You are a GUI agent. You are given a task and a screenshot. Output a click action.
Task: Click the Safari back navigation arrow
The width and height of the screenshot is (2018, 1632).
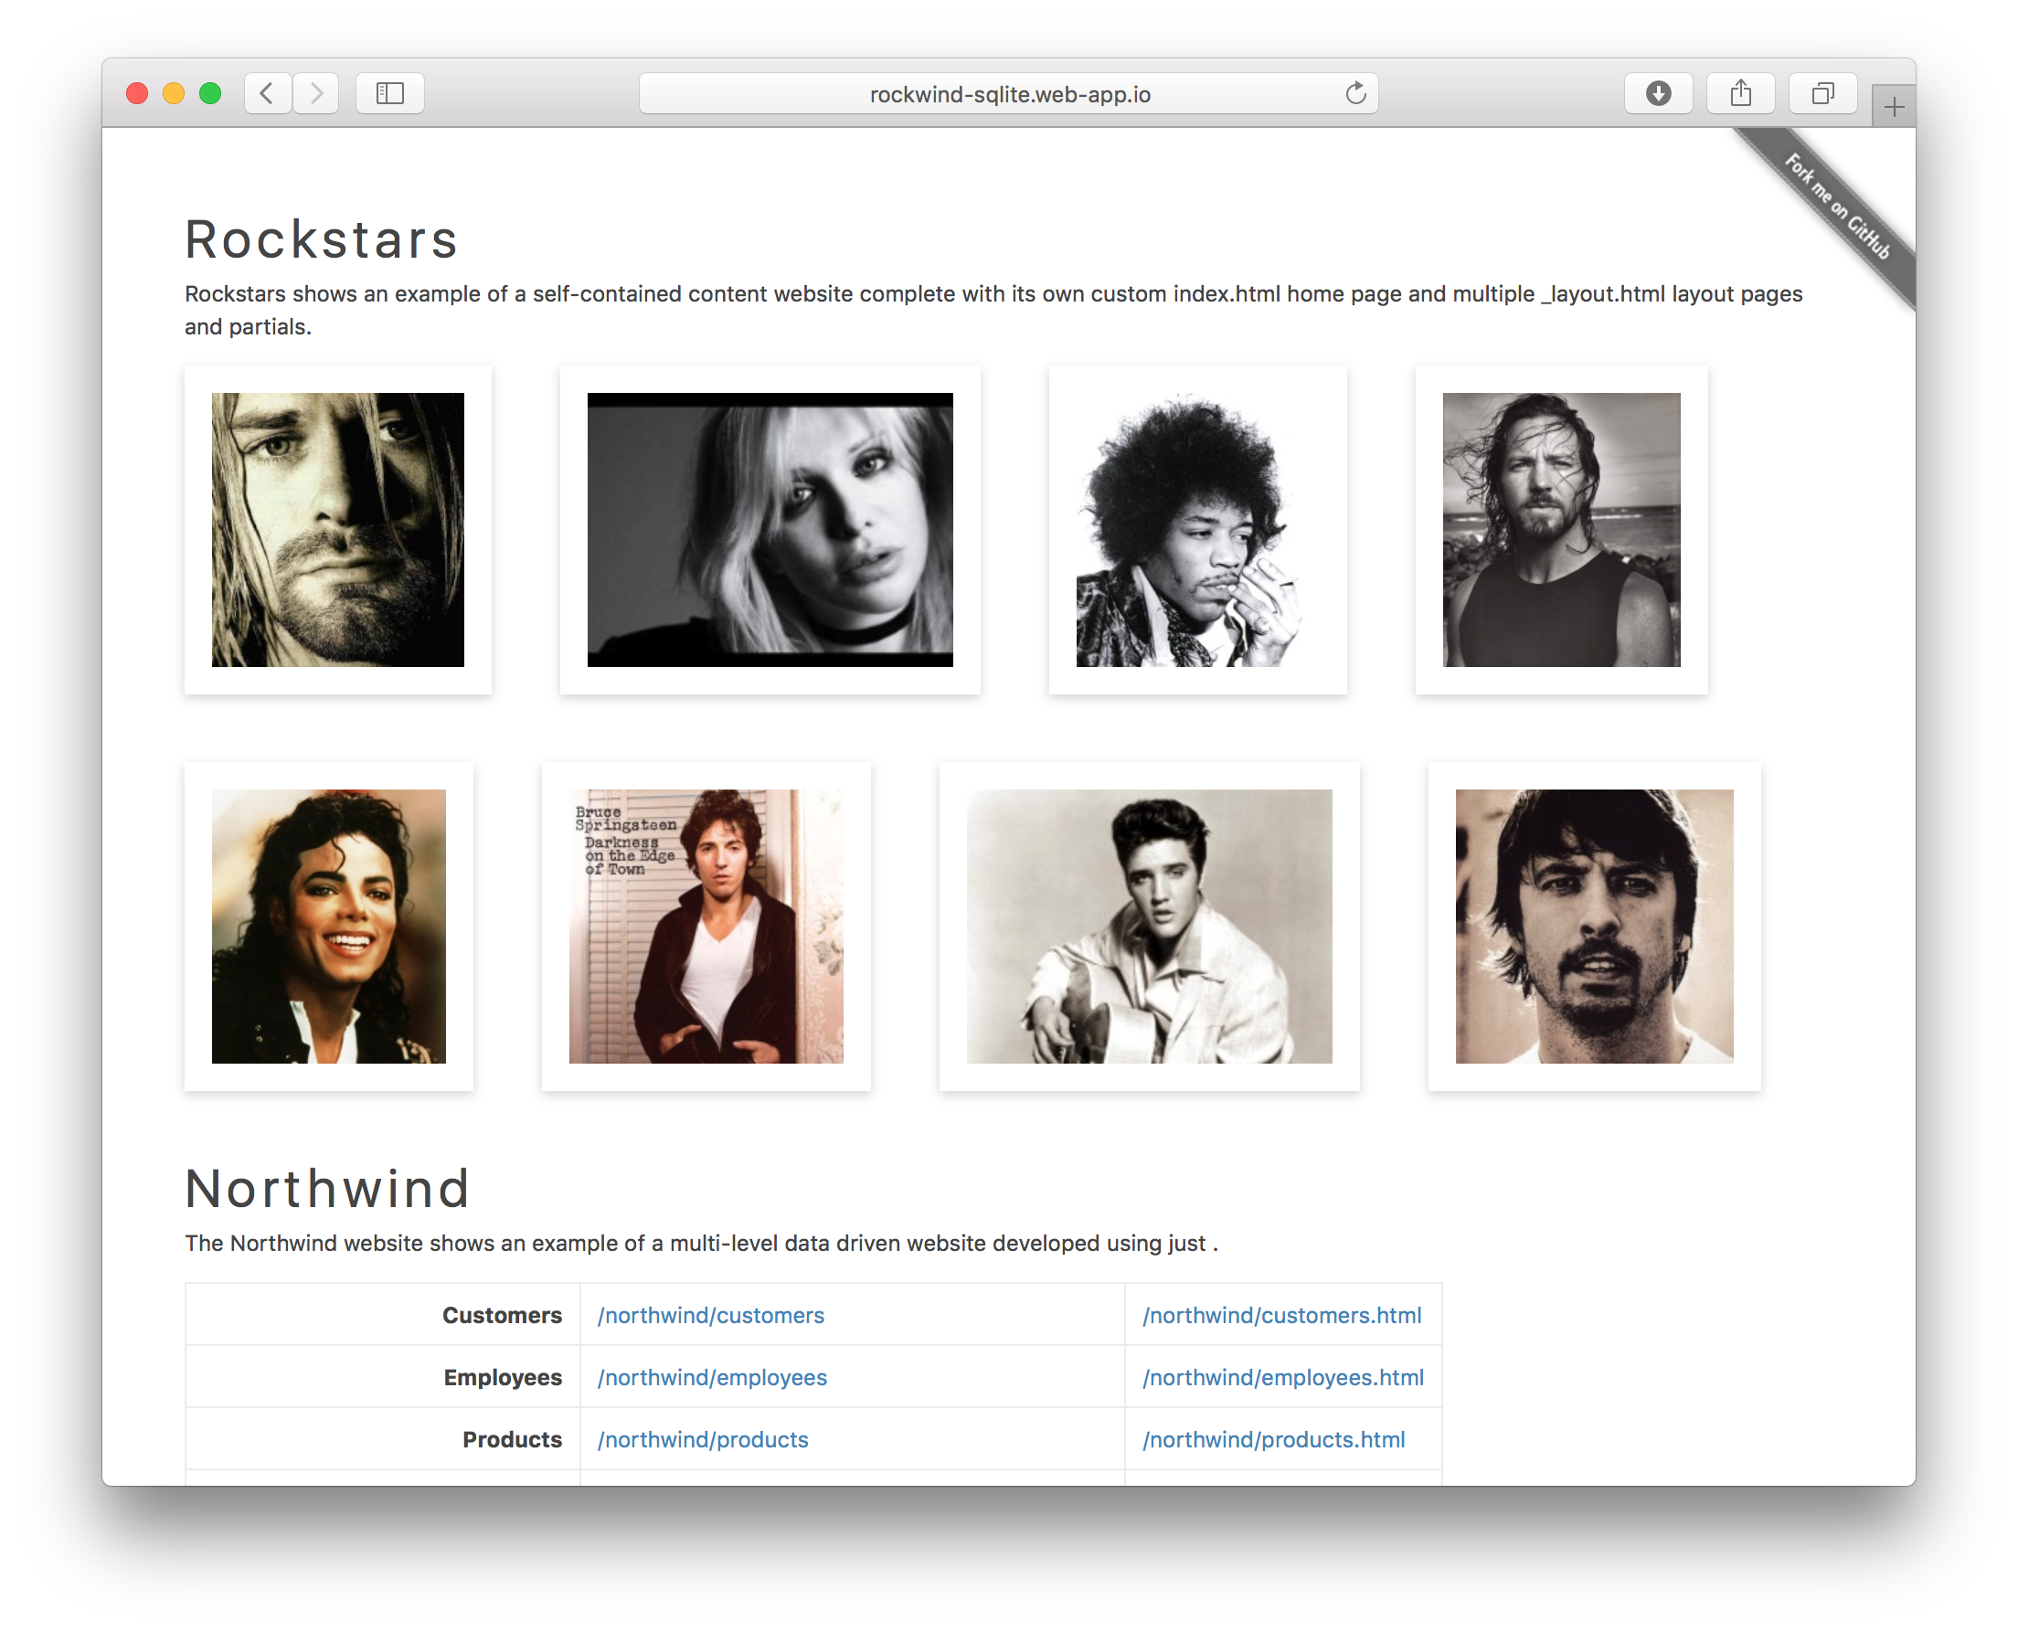pos(267,93)
